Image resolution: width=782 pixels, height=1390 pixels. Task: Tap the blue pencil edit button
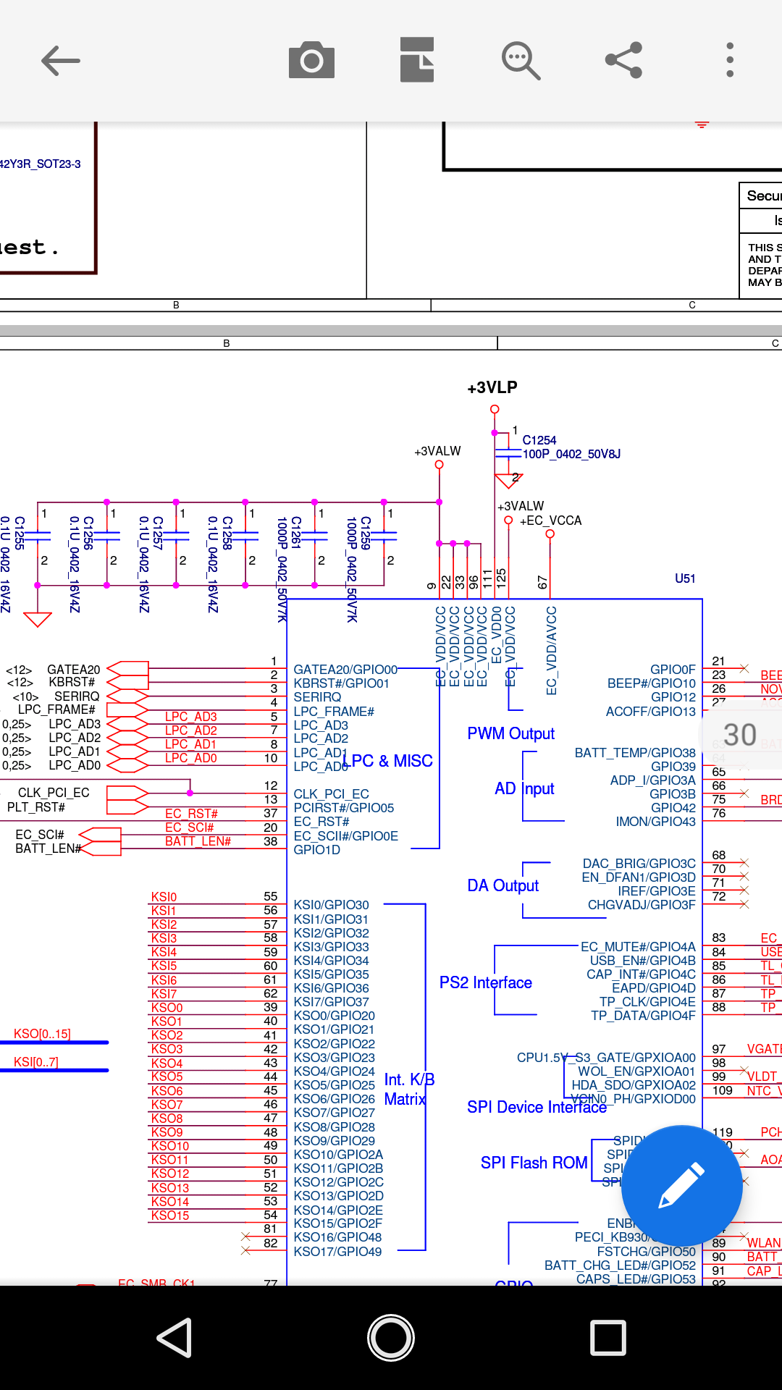681,1185
